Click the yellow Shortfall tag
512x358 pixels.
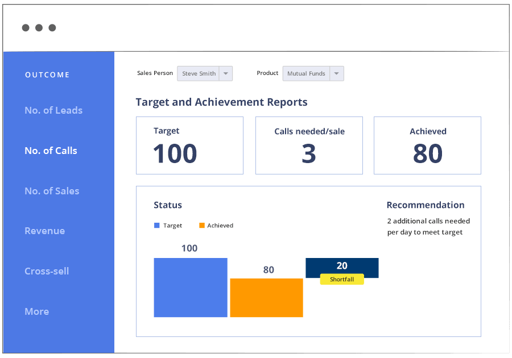click(x=342, y=279)
